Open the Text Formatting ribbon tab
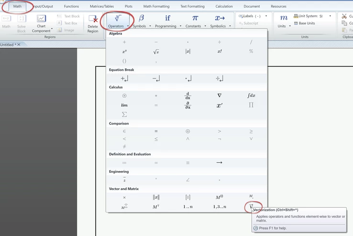Viewport: 353px width, 236px height. click(192, 6)
